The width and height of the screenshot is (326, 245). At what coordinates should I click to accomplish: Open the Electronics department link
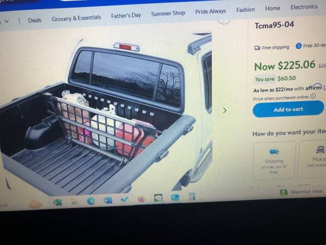coord(304,7)
